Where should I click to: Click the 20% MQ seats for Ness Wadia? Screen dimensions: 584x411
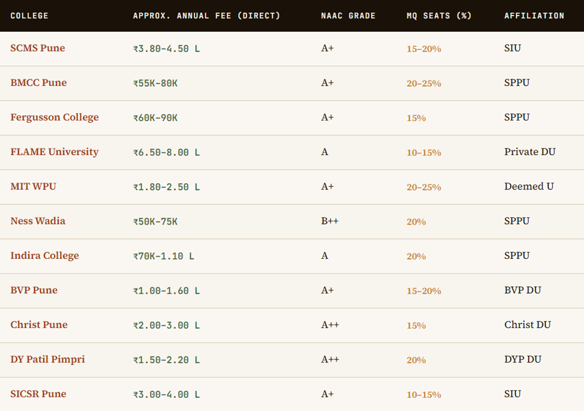coord(416,222)
